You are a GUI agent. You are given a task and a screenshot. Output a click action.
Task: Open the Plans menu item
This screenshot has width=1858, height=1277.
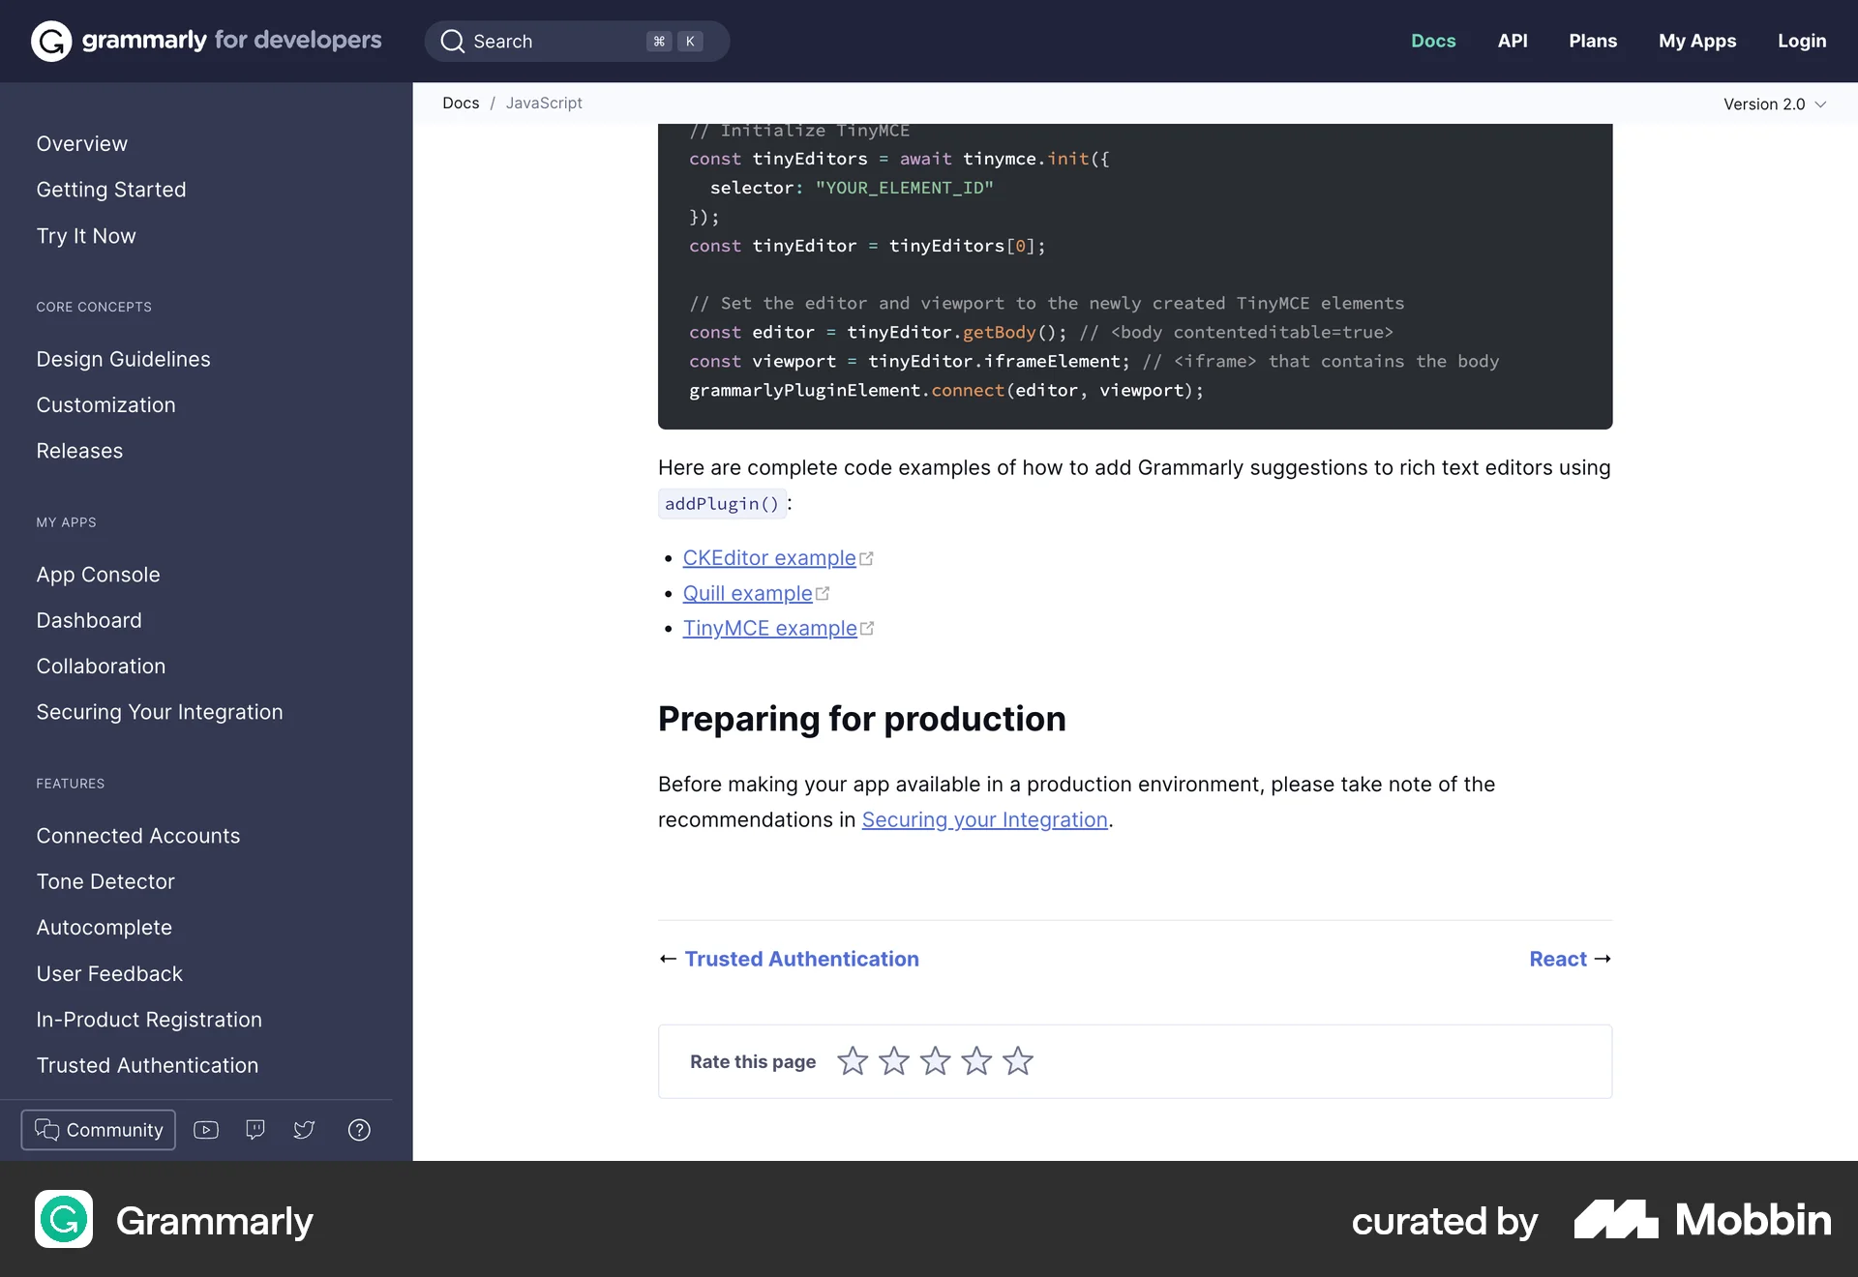(x=1593, y=41)
